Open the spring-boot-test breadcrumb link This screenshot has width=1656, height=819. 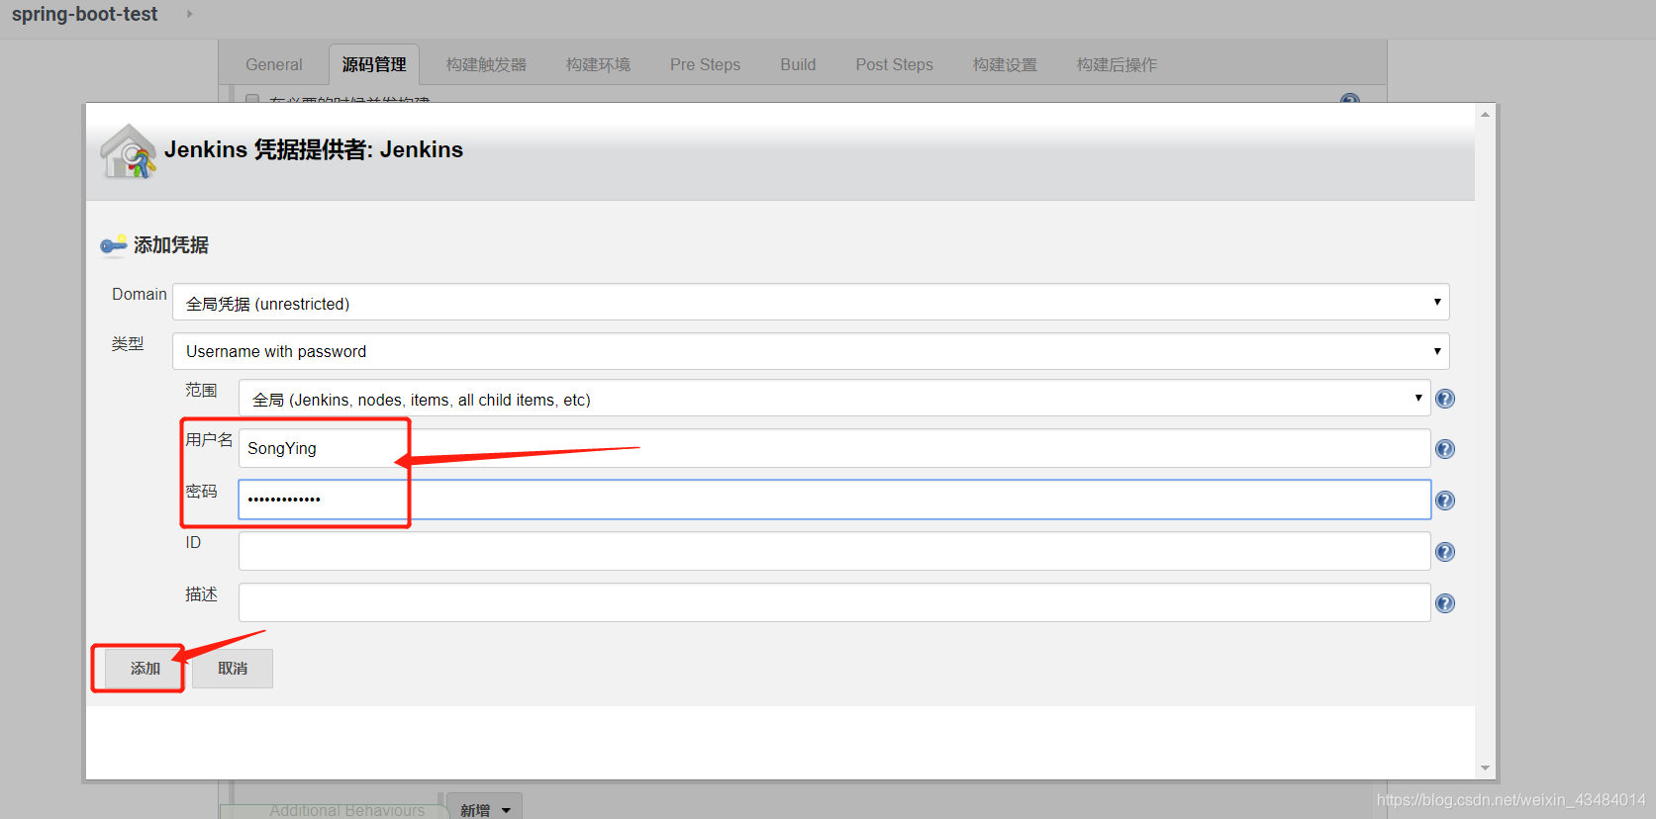[x=84, y=14]
